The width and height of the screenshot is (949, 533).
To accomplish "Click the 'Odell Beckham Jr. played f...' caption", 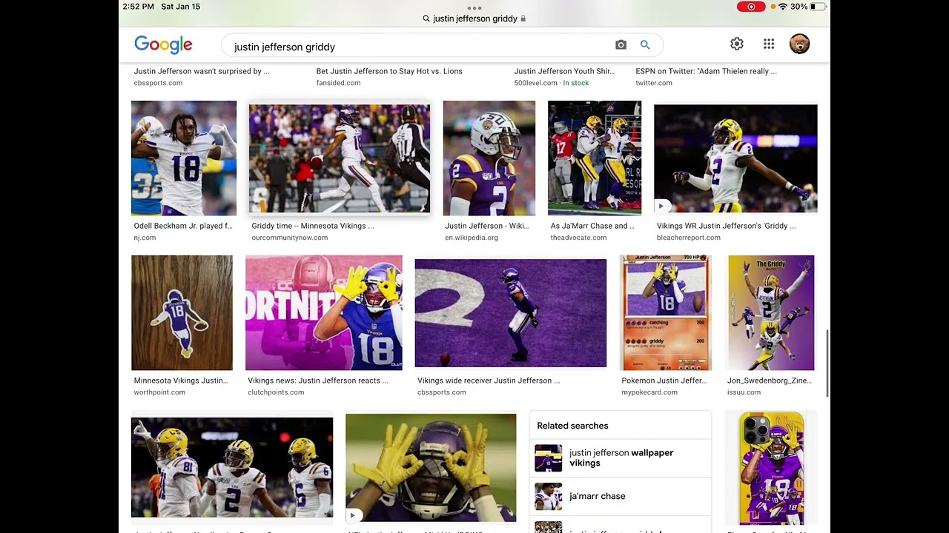I will (x=182, y=226).
